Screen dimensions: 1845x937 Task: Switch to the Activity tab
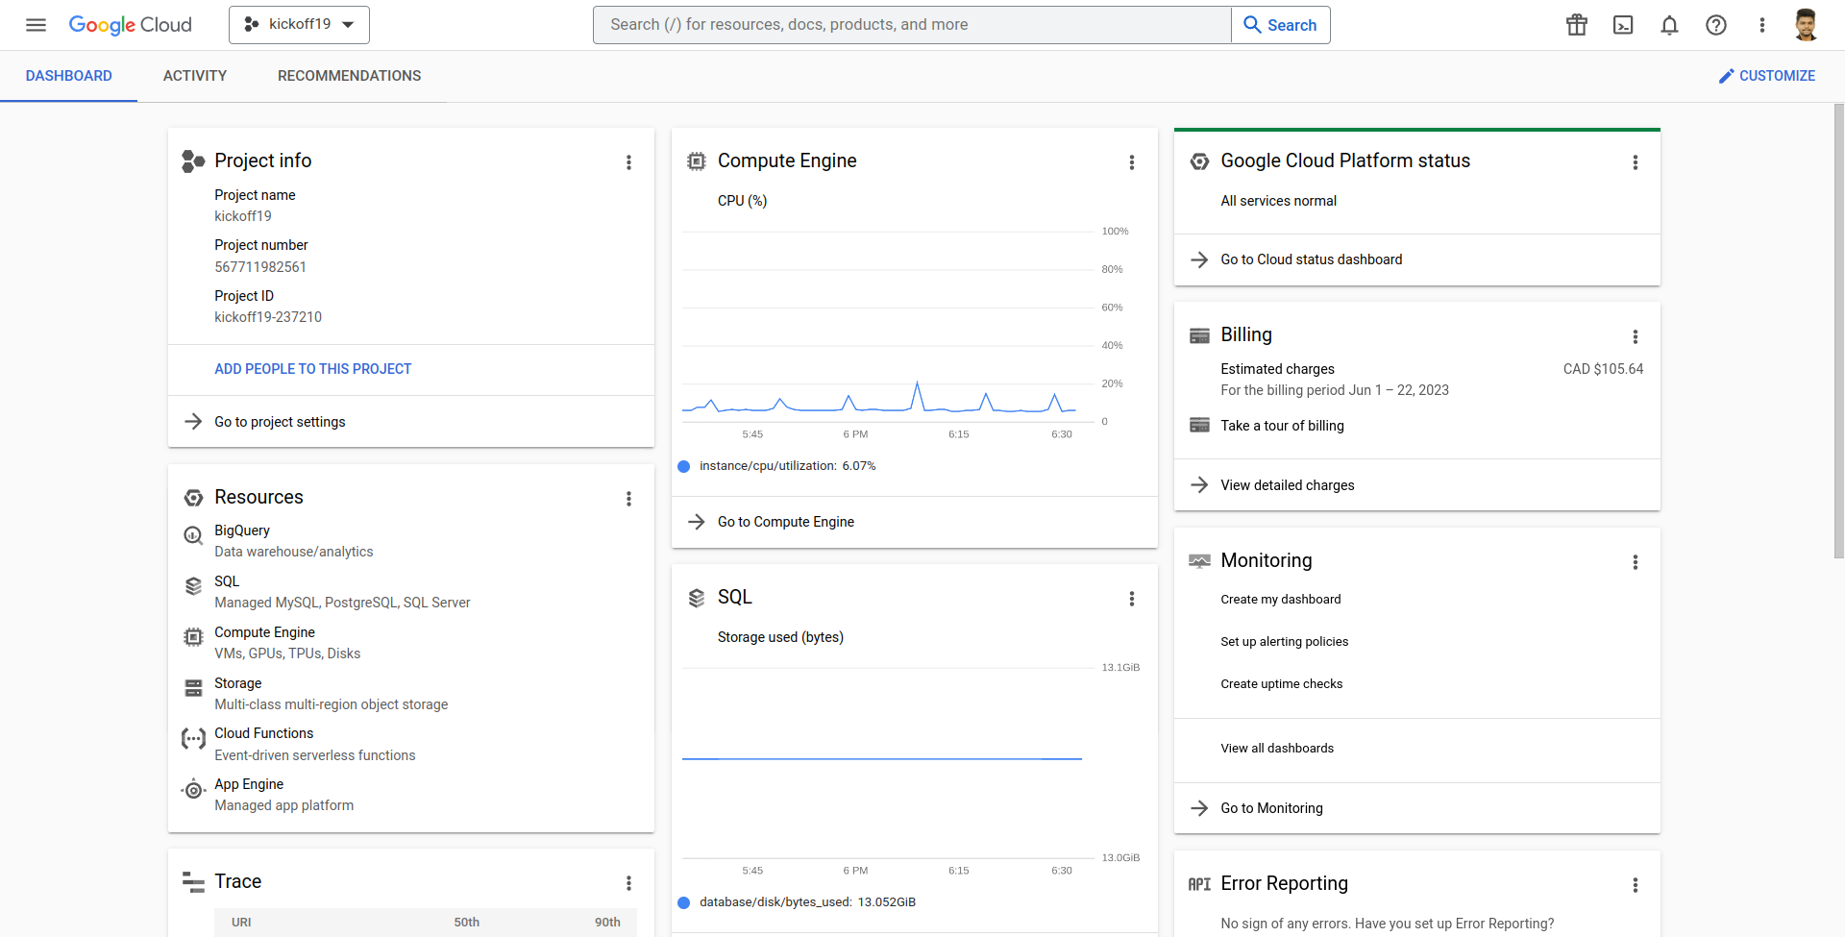(x=195, y=76)
